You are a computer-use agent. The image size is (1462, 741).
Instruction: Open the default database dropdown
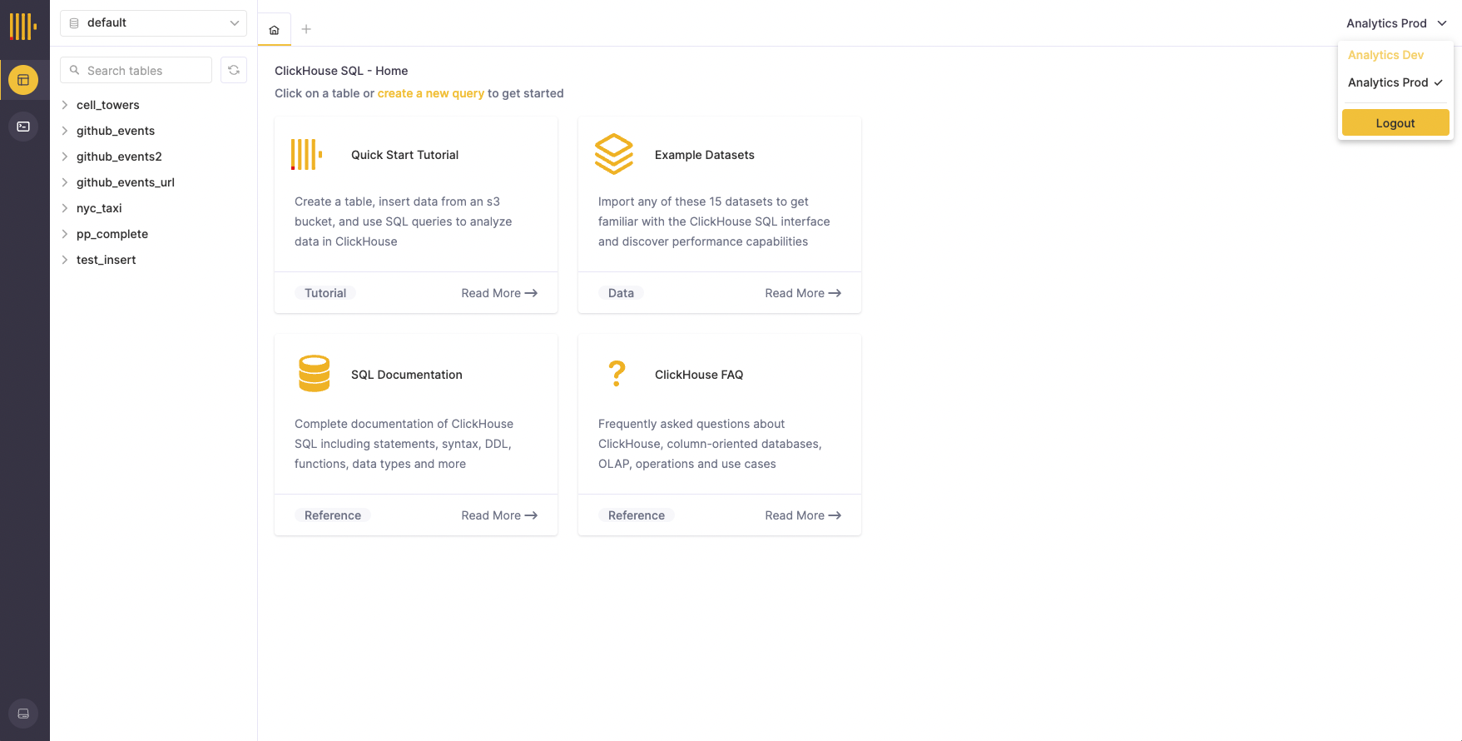point(153,23)
